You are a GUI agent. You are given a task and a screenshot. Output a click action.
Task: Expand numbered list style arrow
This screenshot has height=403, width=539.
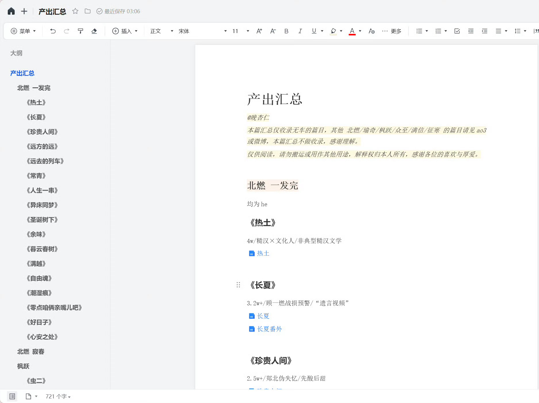click(446, 31)
